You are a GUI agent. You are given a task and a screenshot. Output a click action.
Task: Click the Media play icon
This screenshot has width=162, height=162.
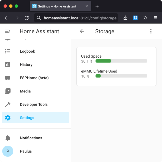click(x=8, y=91)
